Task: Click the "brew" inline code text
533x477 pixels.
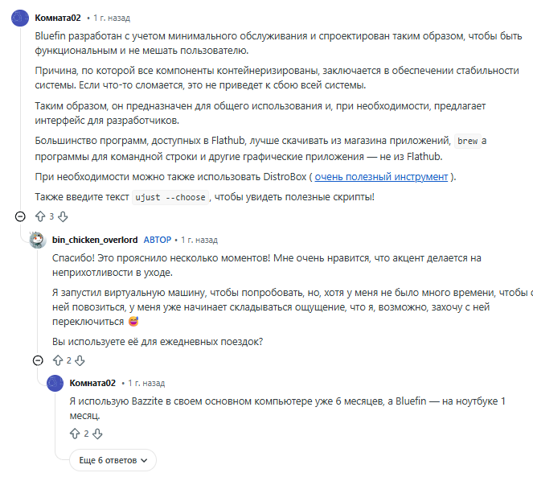Action: point(467,141)
